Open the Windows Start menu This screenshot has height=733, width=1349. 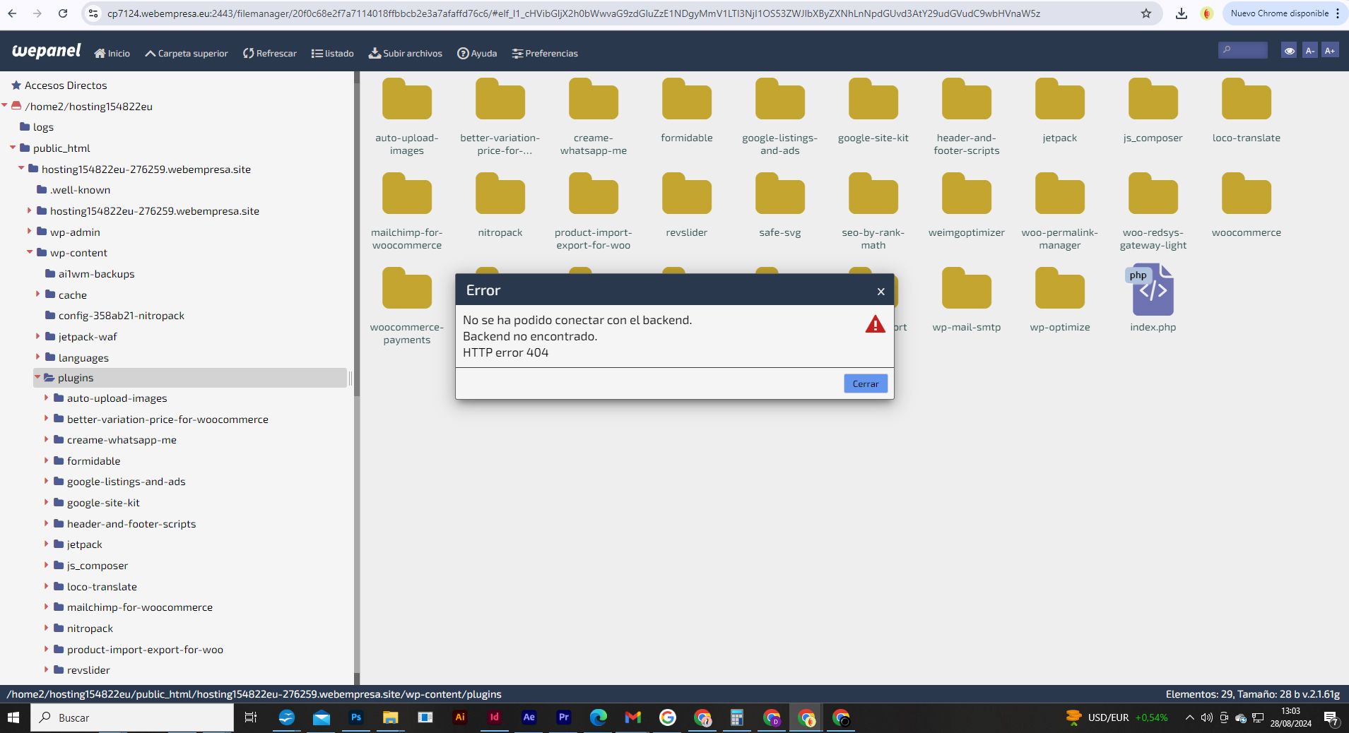click(x=13, y=717)
